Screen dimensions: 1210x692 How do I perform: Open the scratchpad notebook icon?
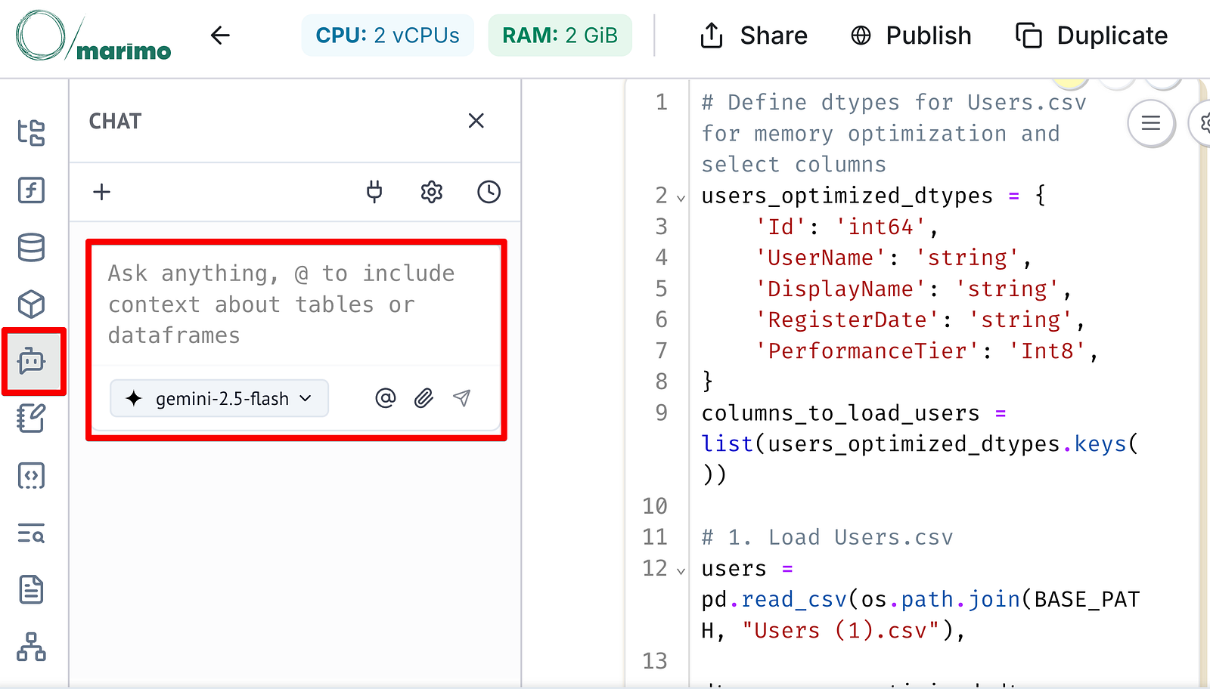(x=31, y=418)
